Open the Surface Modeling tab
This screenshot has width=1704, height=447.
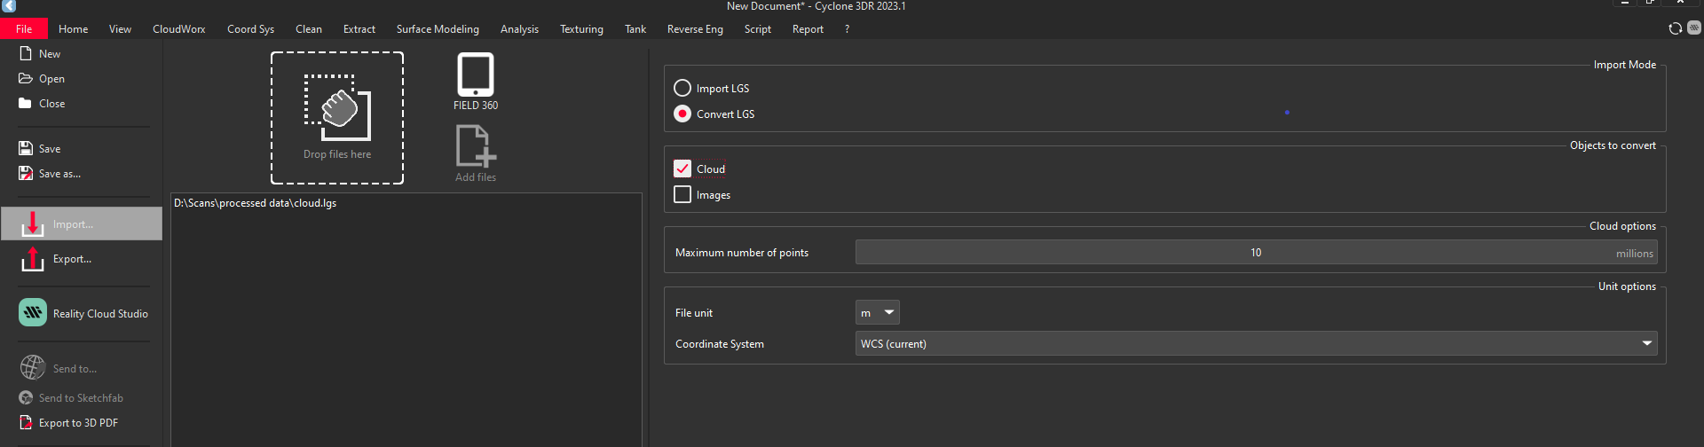click(438, 28)
